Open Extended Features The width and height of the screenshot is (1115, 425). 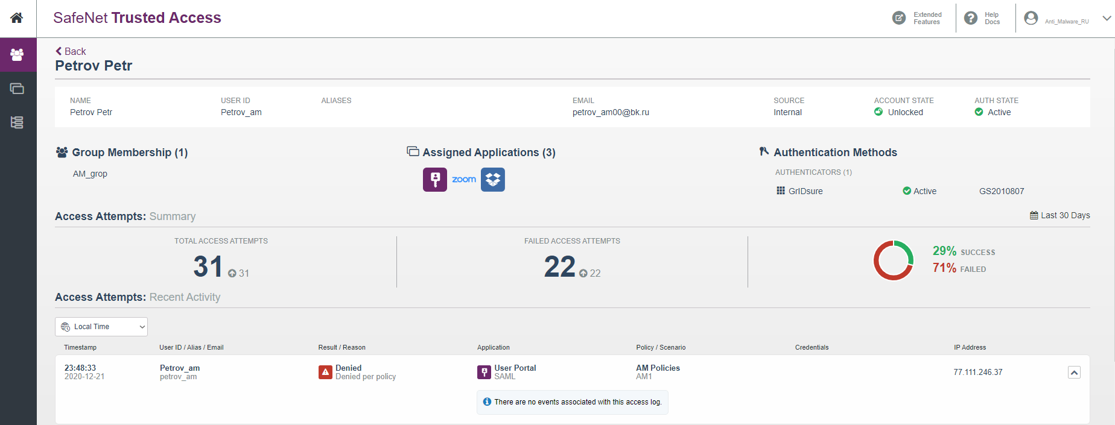coord(917,18)
